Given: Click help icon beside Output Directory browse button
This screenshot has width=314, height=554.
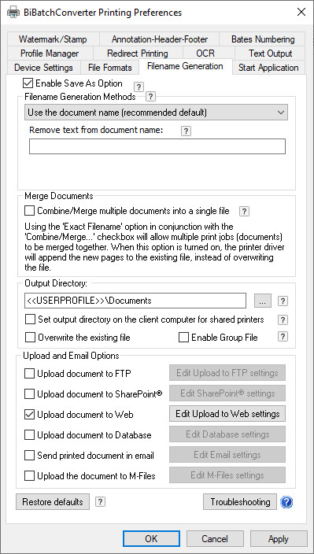Looking at the screenshot, I should coord(283,301).
